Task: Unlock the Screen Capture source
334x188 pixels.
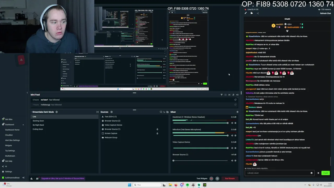Action: click(x=157, y=133)
